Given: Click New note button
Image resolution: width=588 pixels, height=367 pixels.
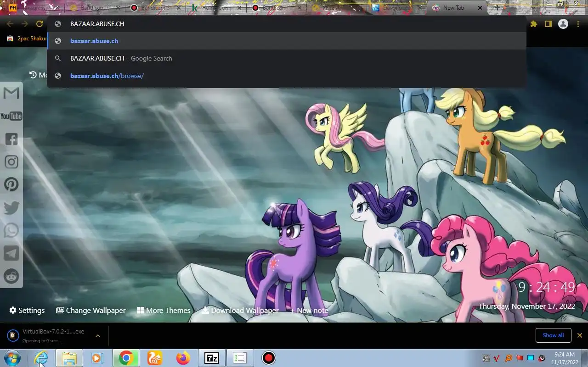Looking at the screenshot, I should click(x=309, y=311).
